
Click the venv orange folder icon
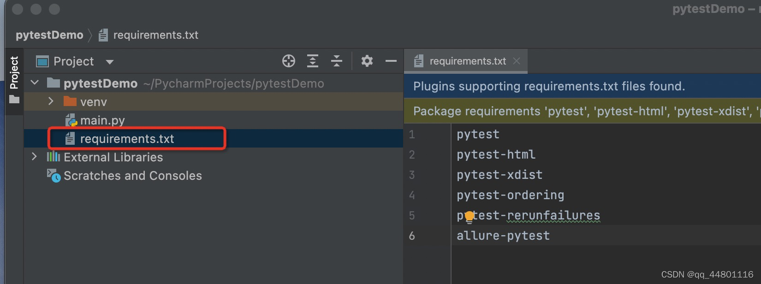pos(70,101)
